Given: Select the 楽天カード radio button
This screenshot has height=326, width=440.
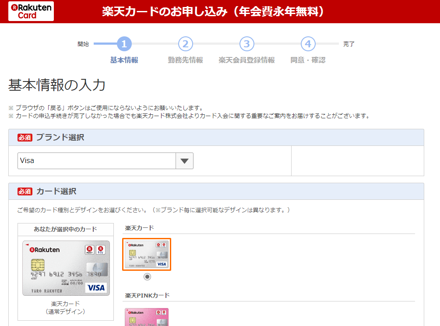Looking at the screenshot, I should coord(147,277).
